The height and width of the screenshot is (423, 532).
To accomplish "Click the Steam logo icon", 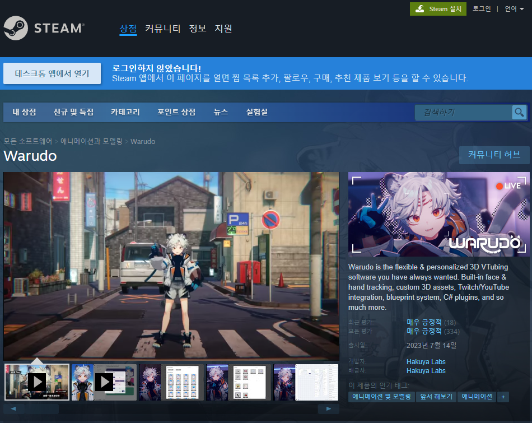I will coord(16,28).
